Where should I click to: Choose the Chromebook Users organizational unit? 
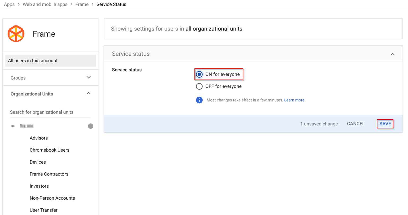tap(49, 150)
